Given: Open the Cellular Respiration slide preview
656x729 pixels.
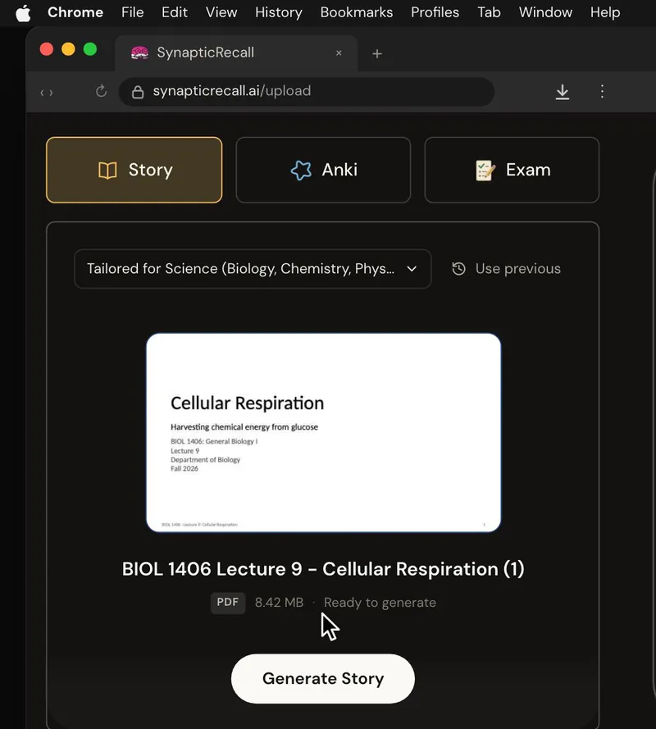Looking at the screenshot, I should pos(323,432).
